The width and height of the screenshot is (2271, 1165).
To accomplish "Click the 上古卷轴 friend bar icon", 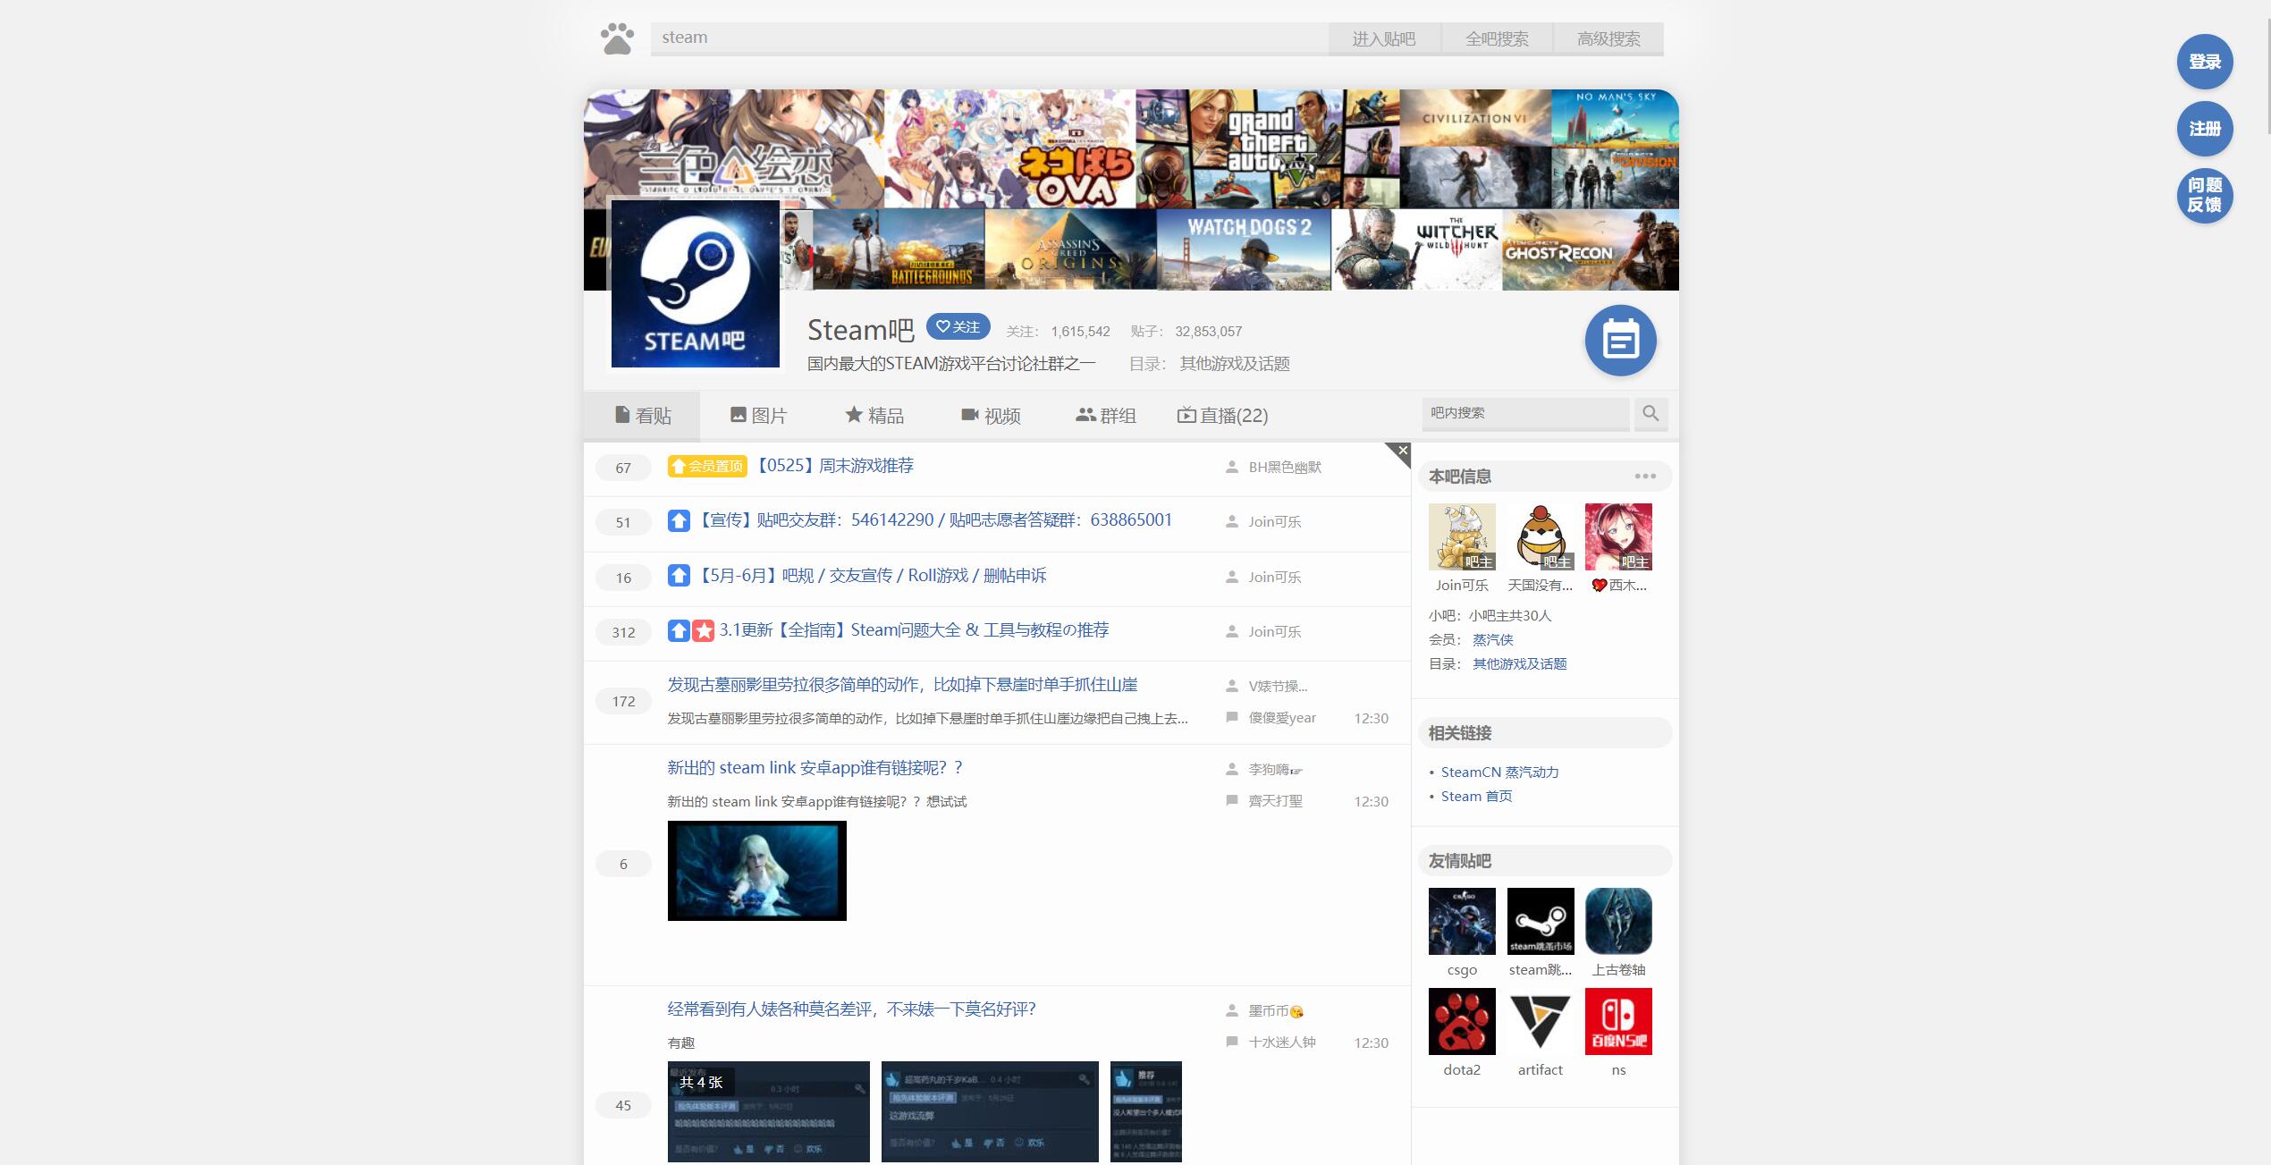I will click(1618, 921).
